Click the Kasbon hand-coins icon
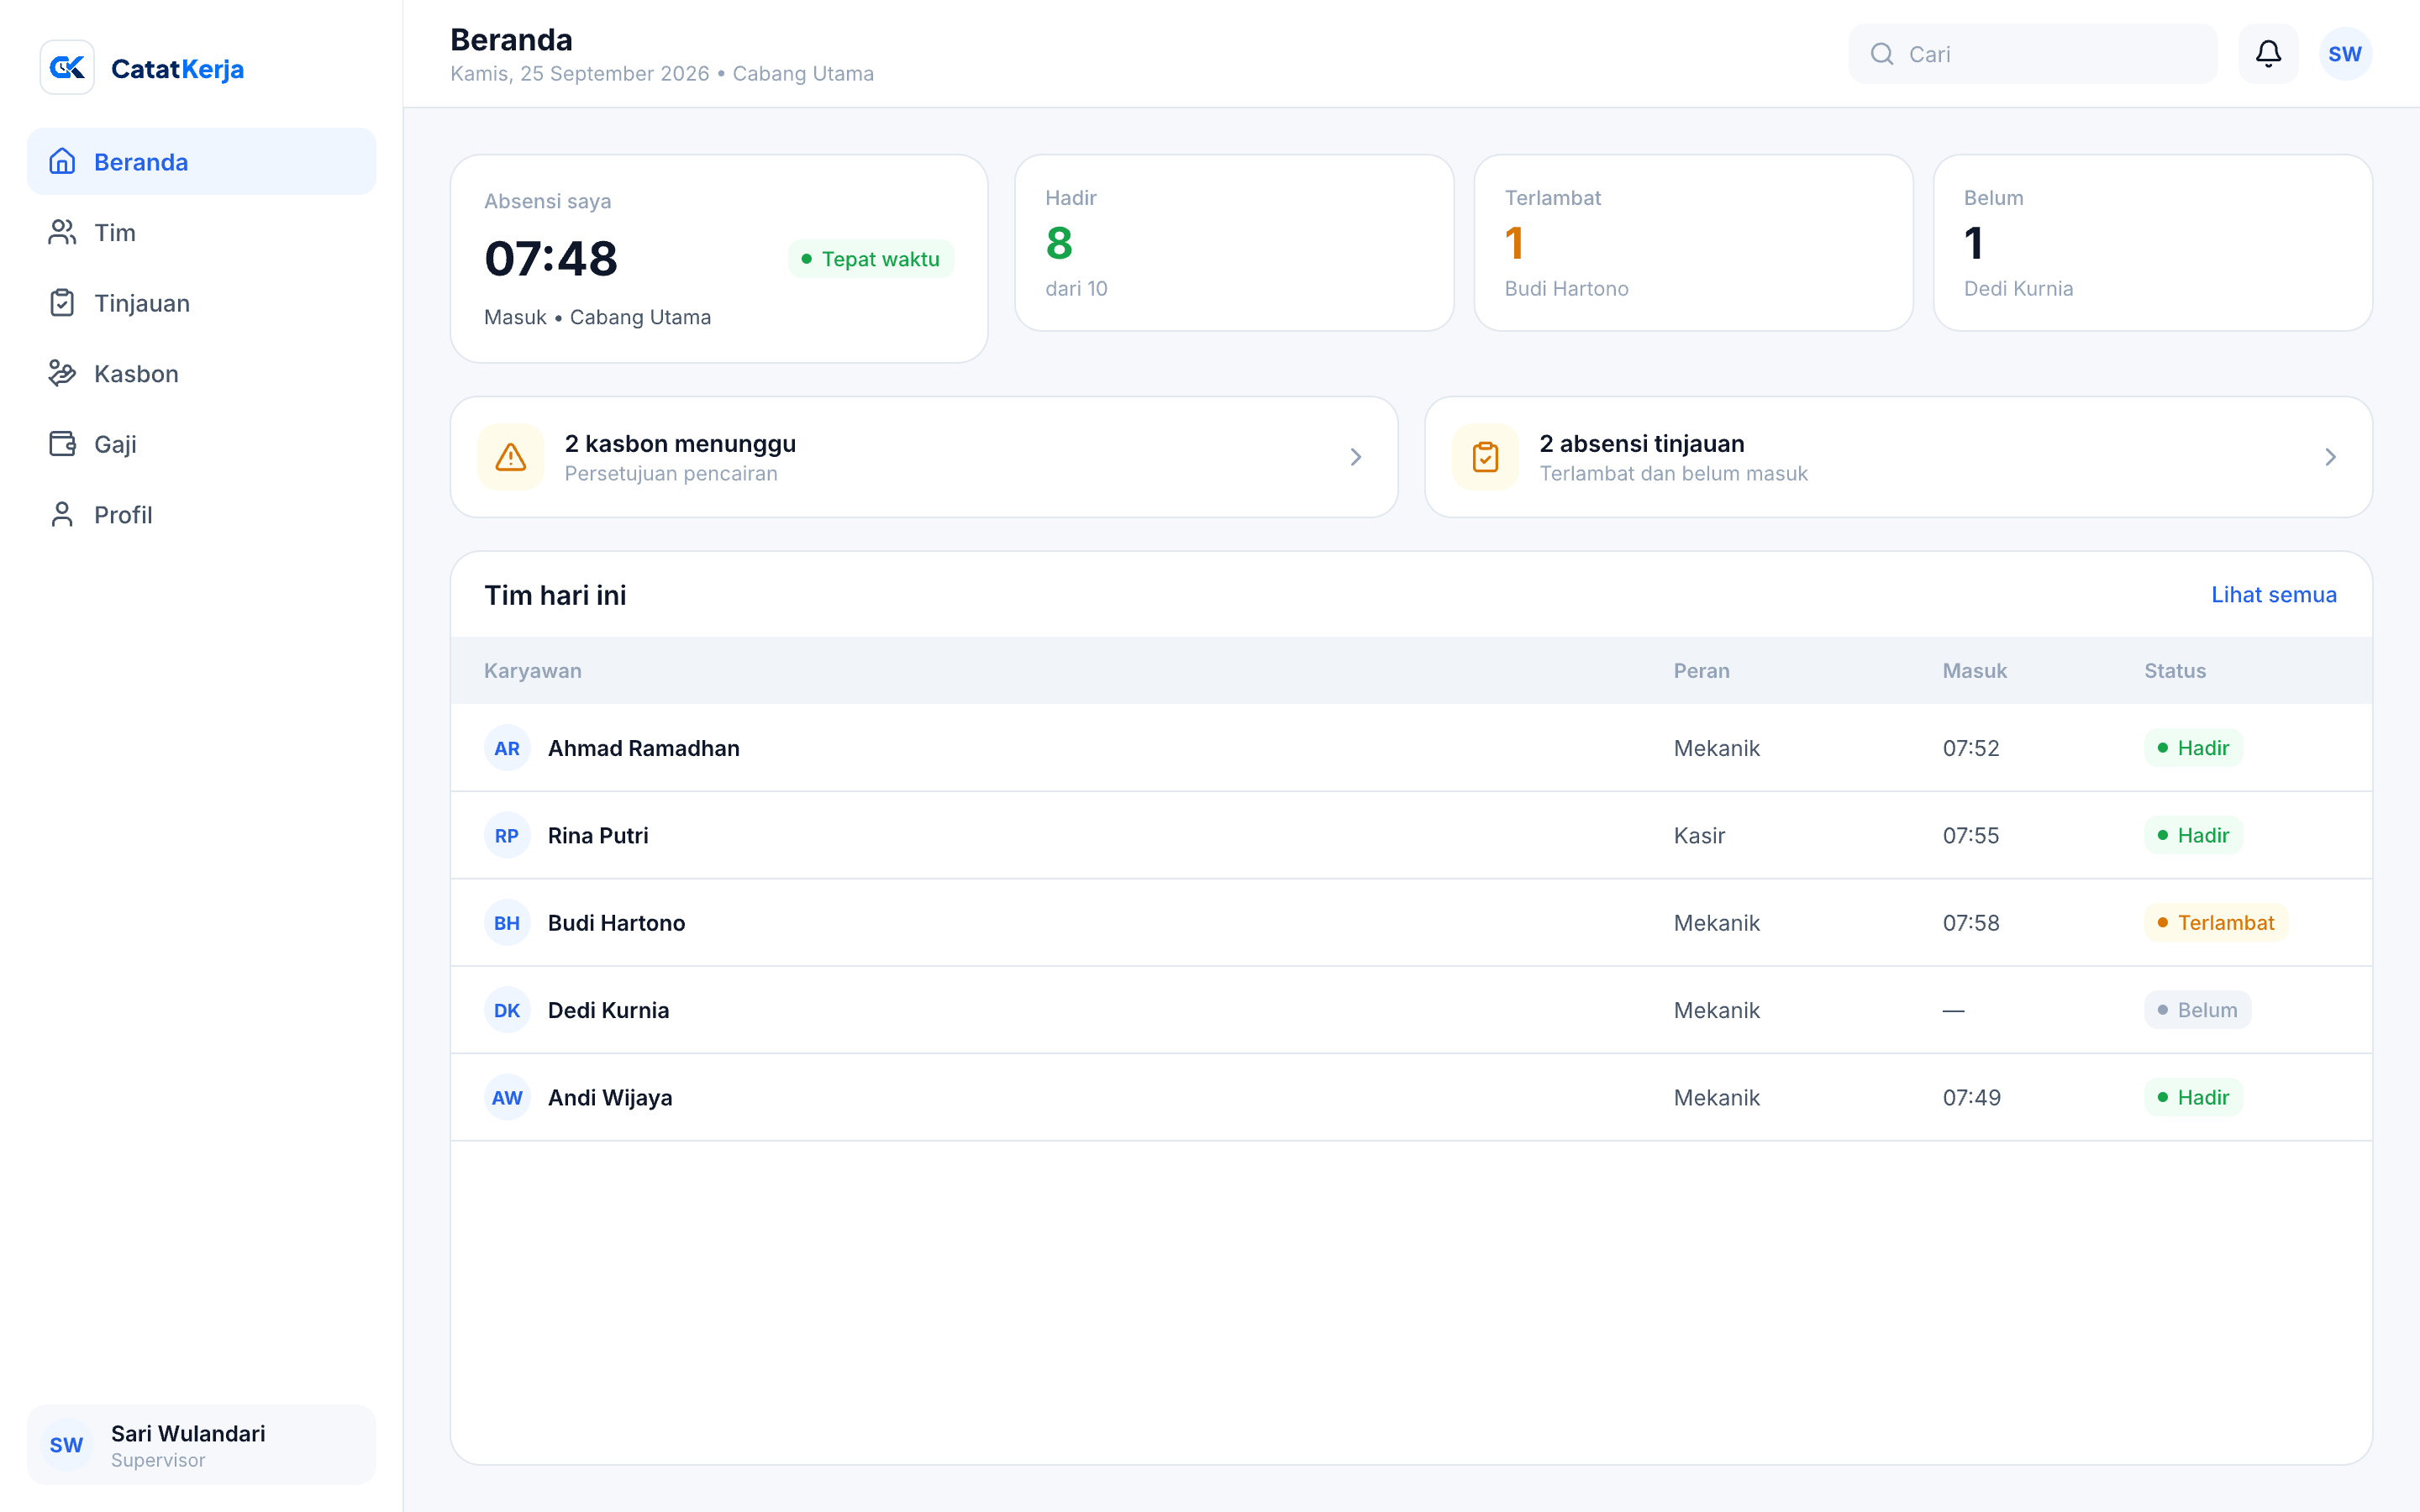Image resolution: width=2420 pixels, height=1512 pixels. point(62,373)
